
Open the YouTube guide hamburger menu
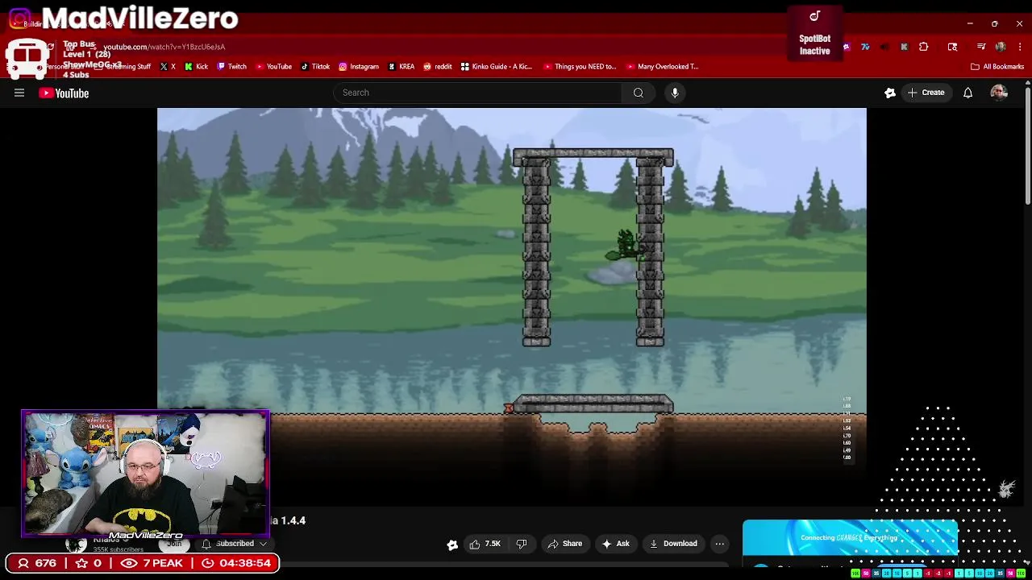19,93
